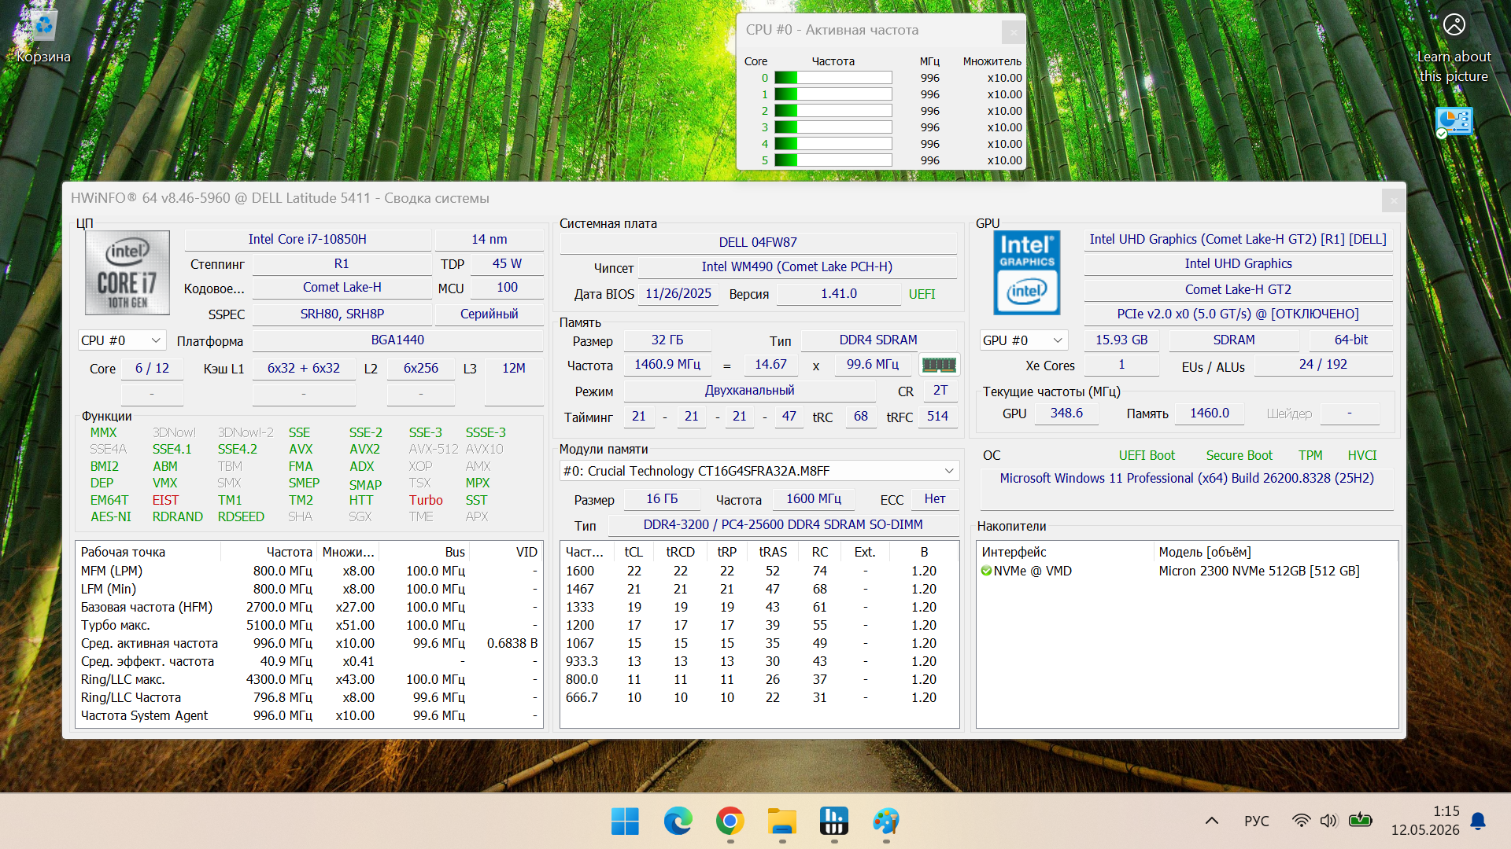Image resolution: width=1511 pixels, height=849 pixels.
Task: Click the chipset value Intel WM490 (Comet Lake PCH-H)
Action: [796, 267]
